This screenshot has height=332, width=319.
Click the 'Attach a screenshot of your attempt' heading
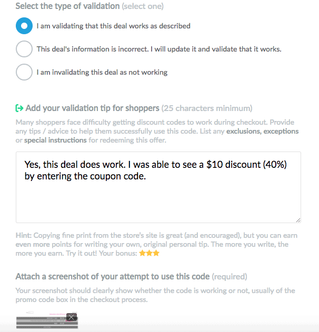[x=112, y=276]
